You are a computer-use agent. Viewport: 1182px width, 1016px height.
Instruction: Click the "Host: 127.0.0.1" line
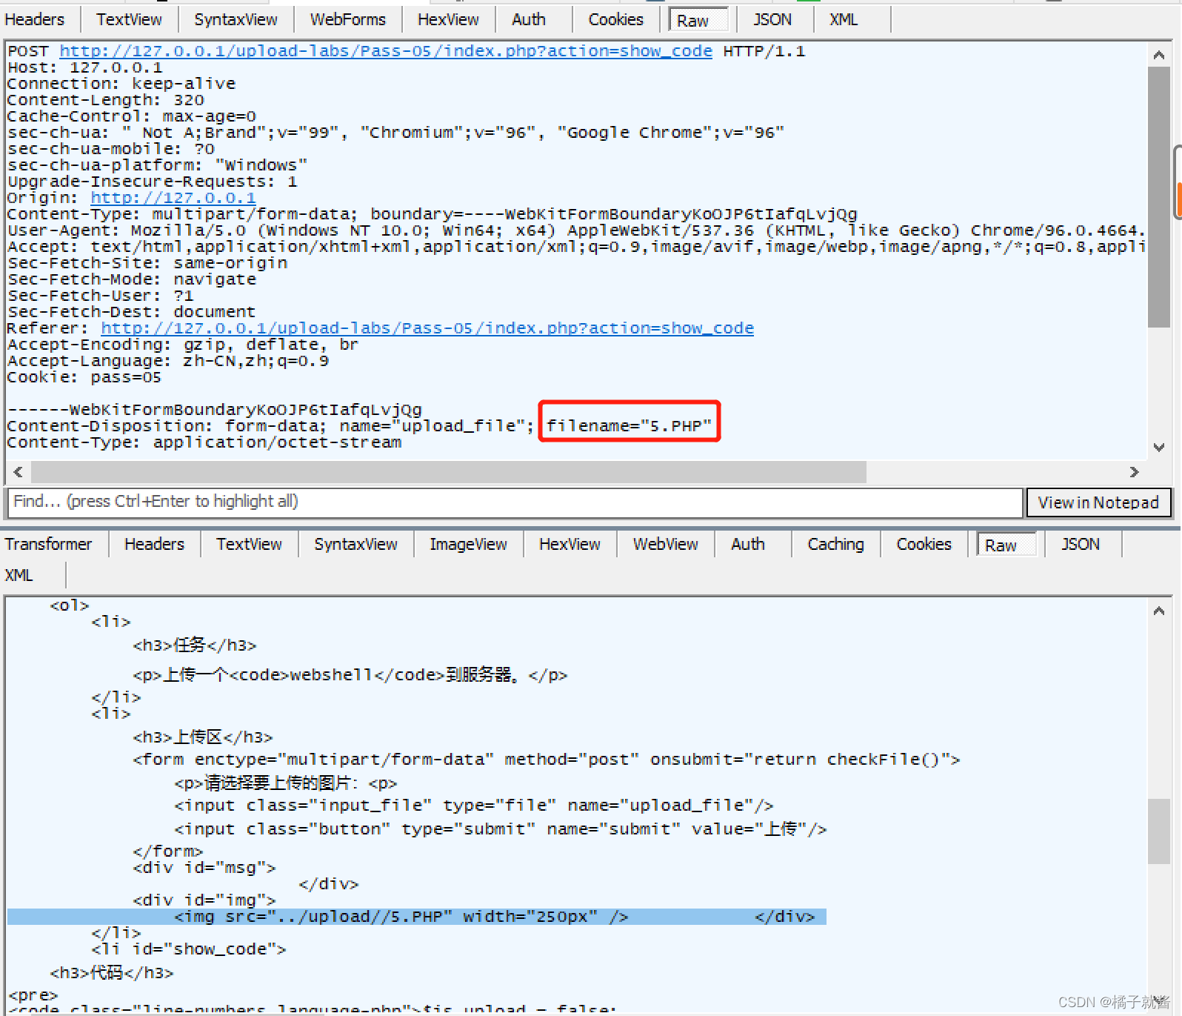pyautogui.click(x=84, y=67)
